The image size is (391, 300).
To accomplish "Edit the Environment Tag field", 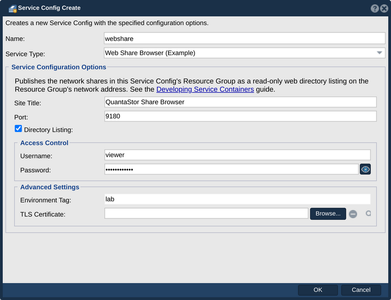I will pyautogui.click(x=238, y=199).
